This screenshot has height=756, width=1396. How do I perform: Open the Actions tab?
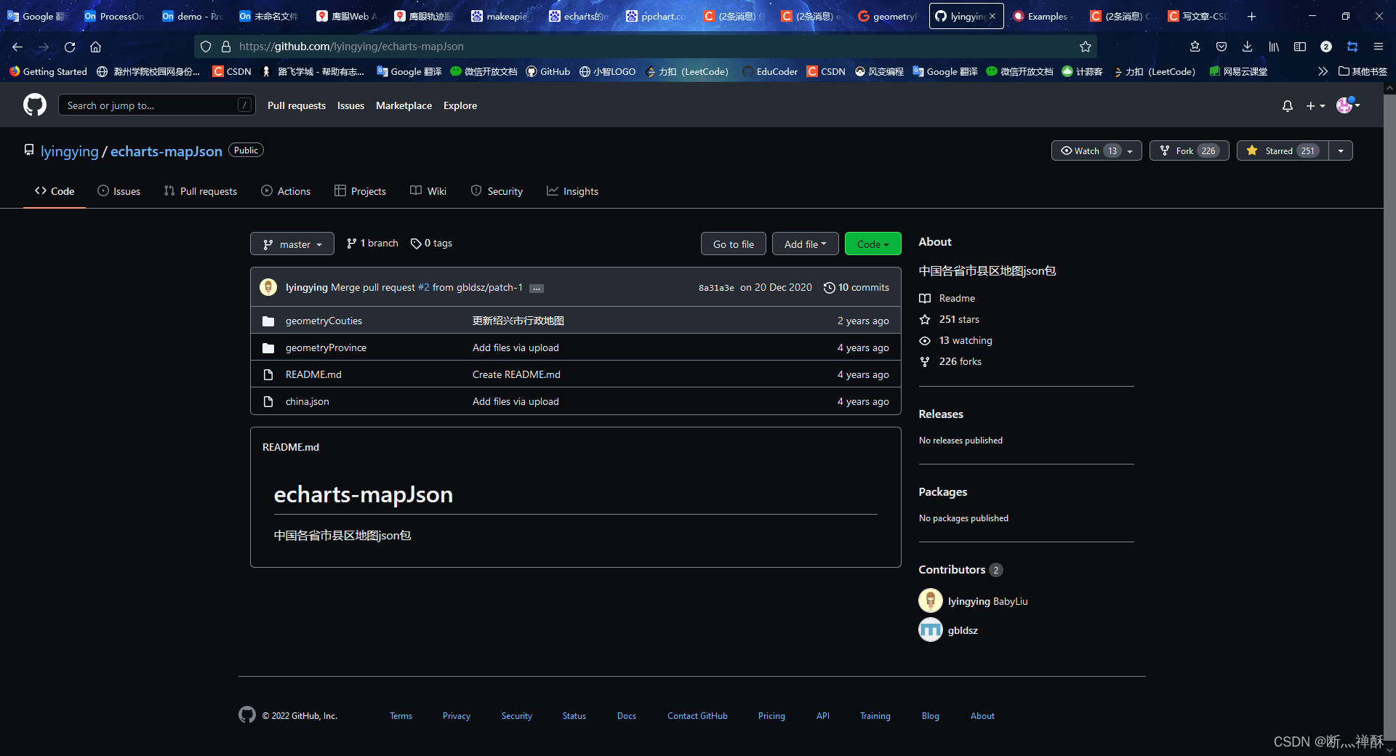pos(286,191)
